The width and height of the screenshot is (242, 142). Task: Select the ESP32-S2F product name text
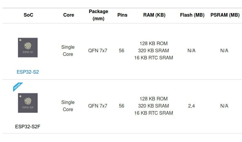point(28,127)
